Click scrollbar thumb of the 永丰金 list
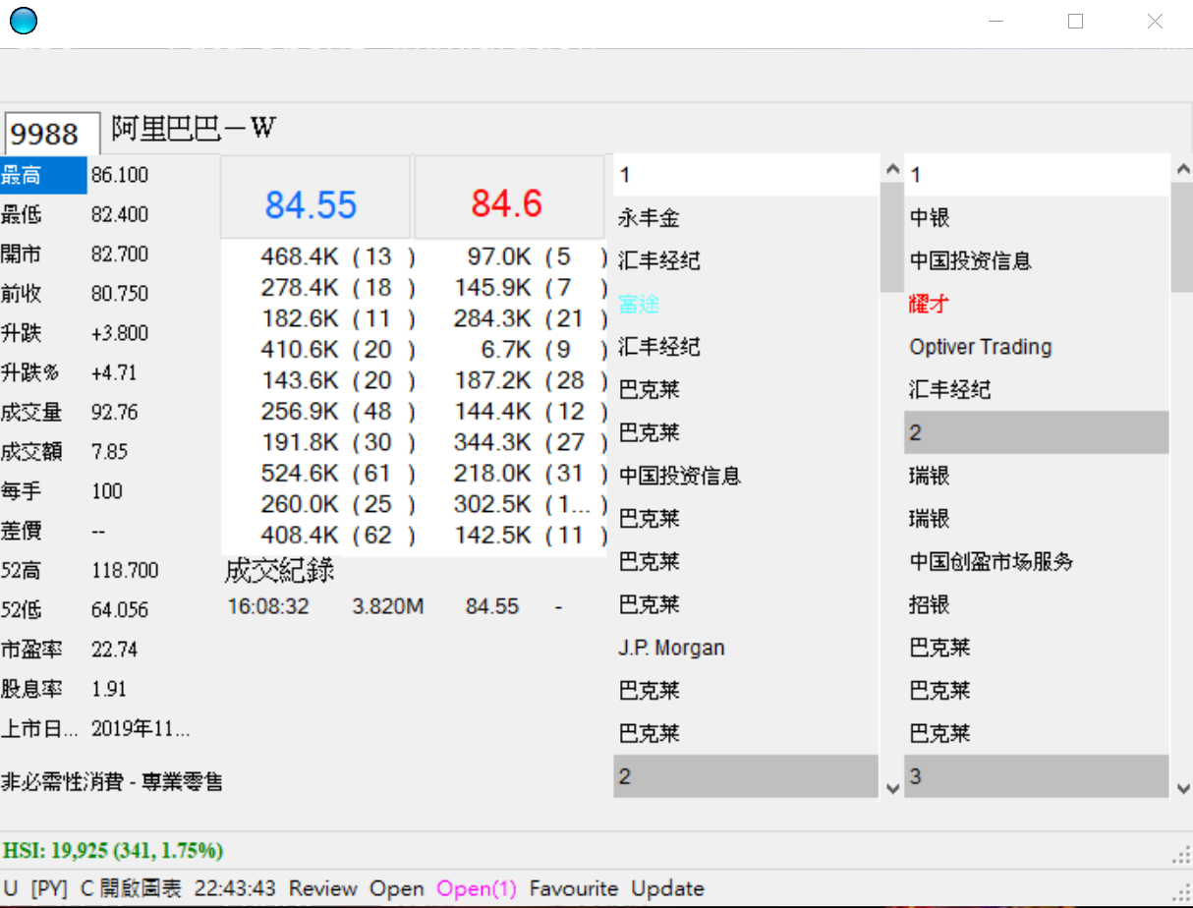 click(x=892, y=237)
